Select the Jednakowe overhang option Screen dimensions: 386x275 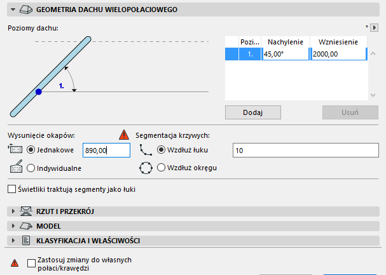pos(31,150)
